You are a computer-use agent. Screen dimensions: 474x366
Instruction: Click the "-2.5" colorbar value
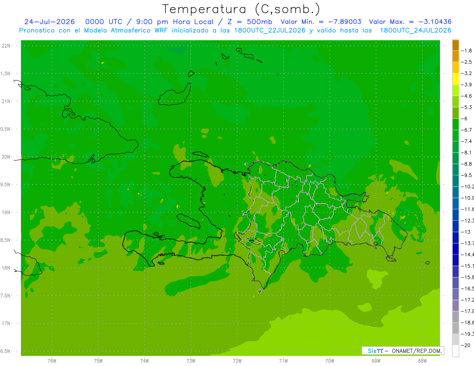pos(466,62)
